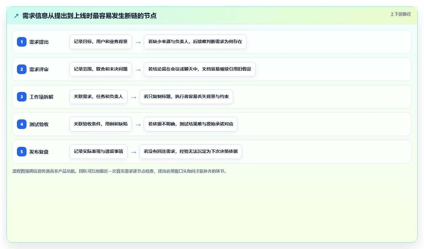The image size is (424, 249).
Task: Select the step 5 number badge
Action: click(22, 152)
